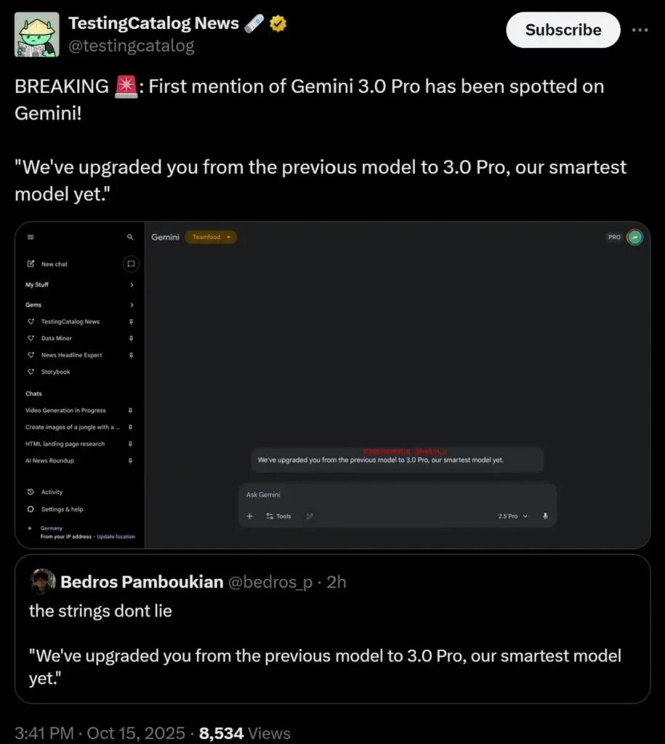Open Settings & help in the sidebar
The height and width of the screenshot is (744, 665).
click(61, 509)
